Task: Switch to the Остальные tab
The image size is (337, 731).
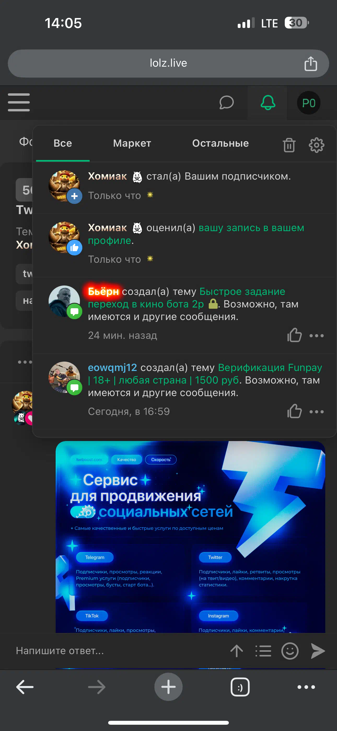Action: click(220, 143)
